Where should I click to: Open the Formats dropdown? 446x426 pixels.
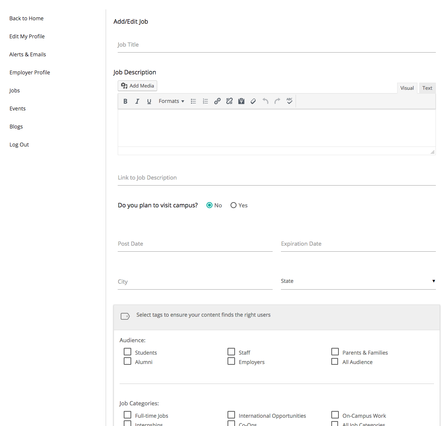click(171, 101)
